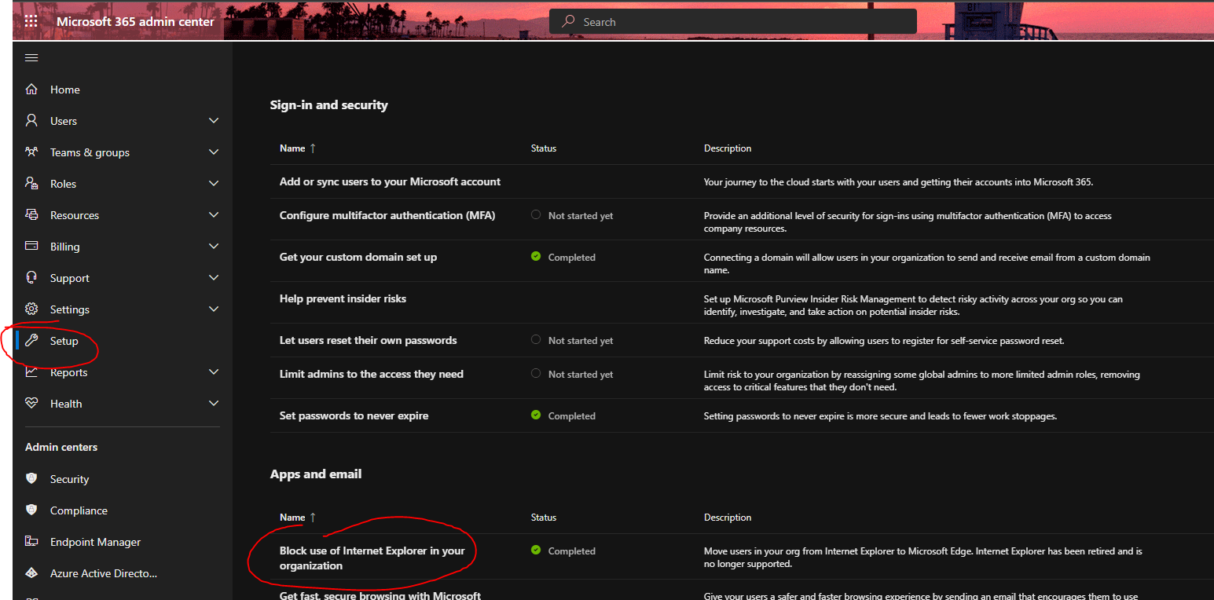Screen dimensions: 1214x600
Task: Open Add or sync users task
Action: pyautogui.click(x=390, y=181)
